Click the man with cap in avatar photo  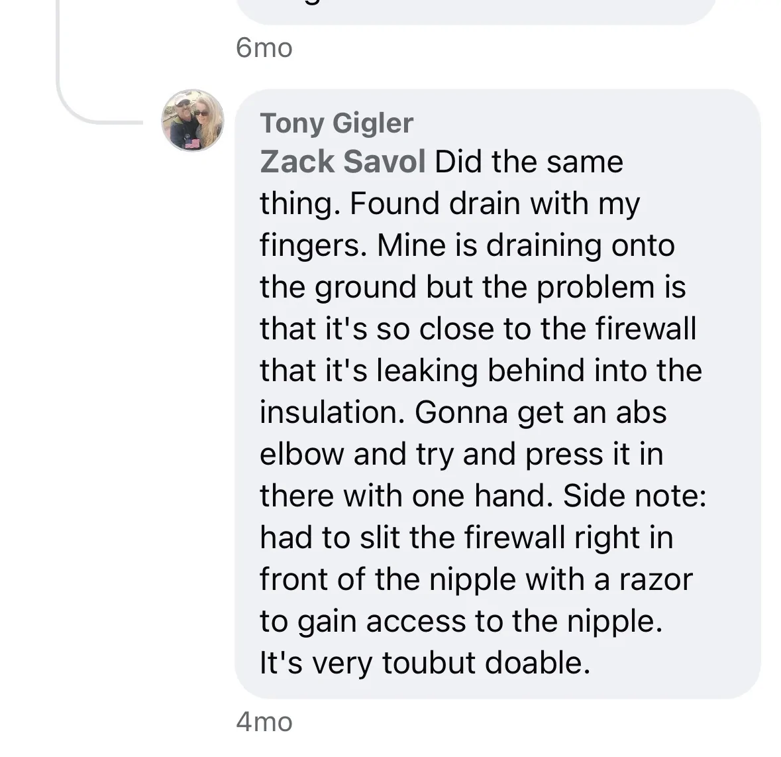pyautogui.click(x=182, y=107)
